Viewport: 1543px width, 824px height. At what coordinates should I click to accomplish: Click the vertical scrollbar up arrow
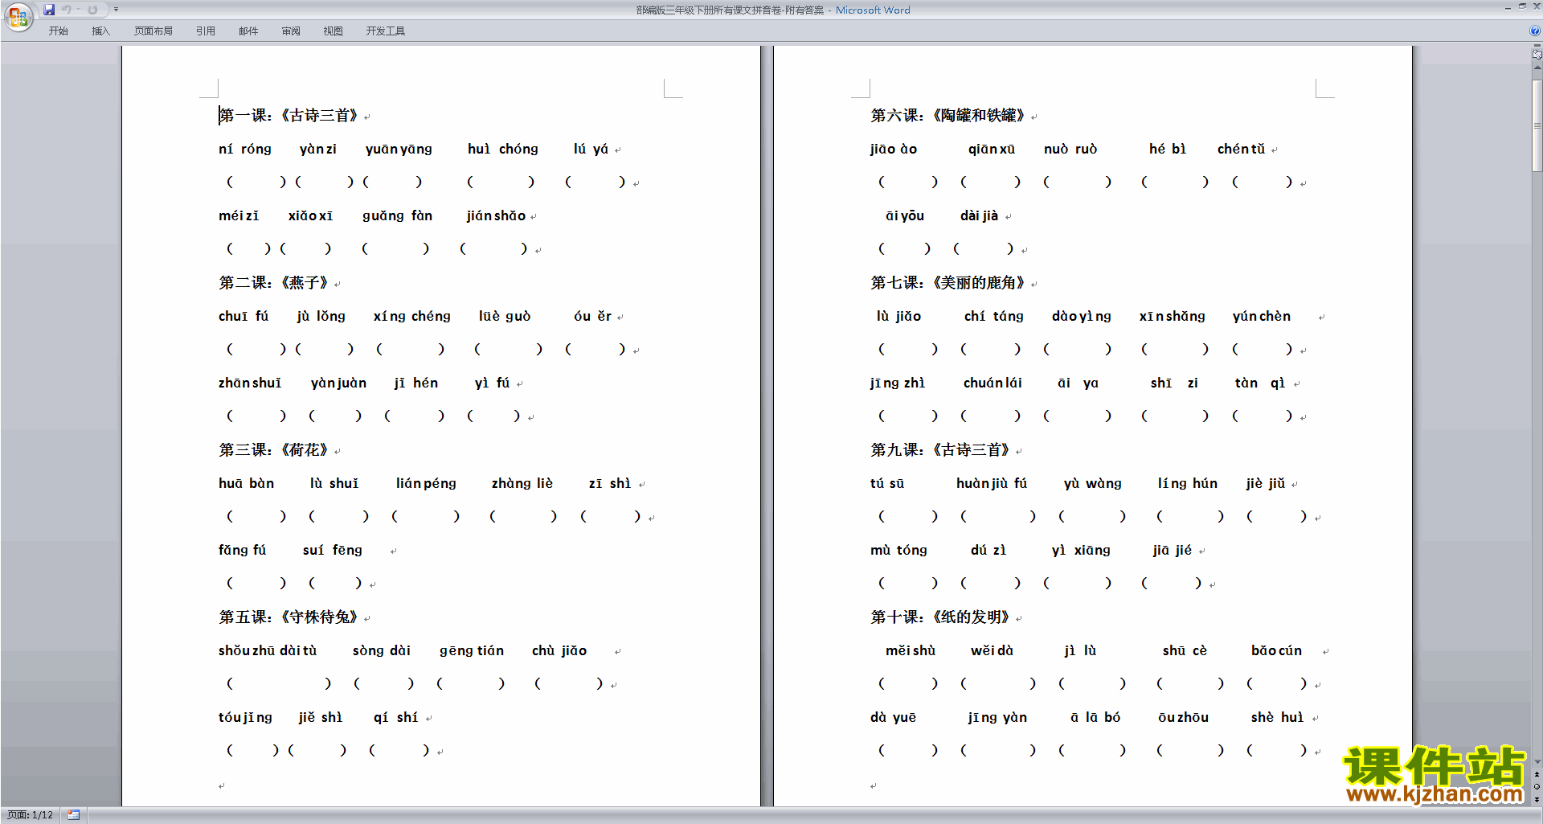coord(1537,68)
